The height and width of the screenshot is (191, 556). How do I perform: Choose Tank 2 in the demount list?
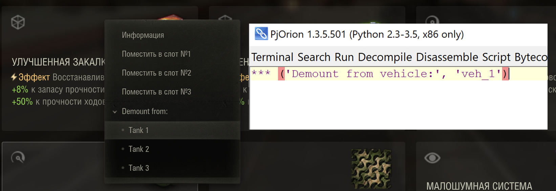[172, 149]
